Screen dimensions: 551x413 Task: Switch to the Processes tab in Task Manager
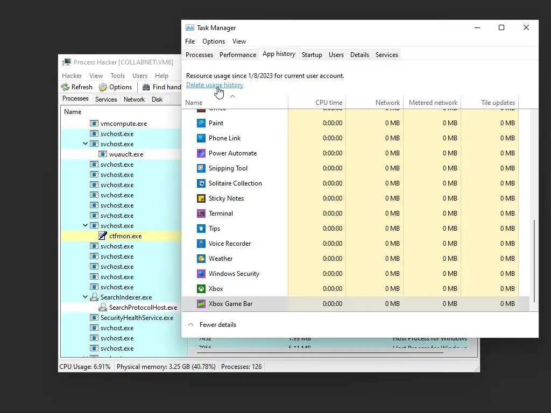coord(199,55)
